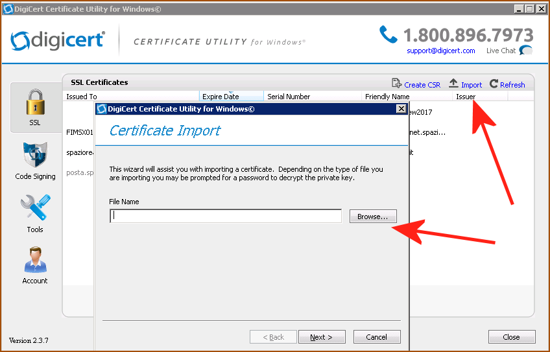Focus the File Name input field
The image size is (550, 352).
226,216
